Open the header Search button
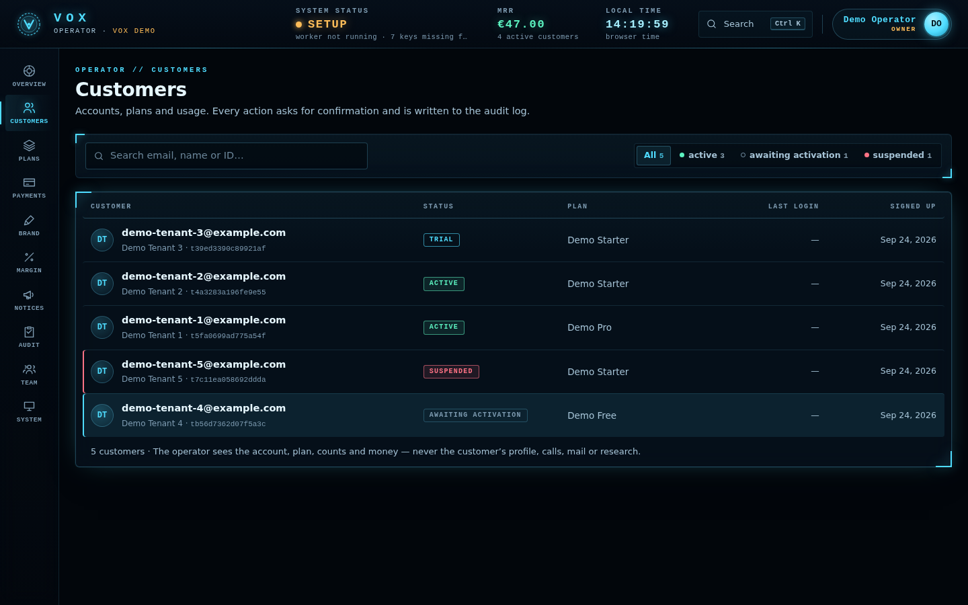This screenshot has height=605, width=968. coord(756,24)
